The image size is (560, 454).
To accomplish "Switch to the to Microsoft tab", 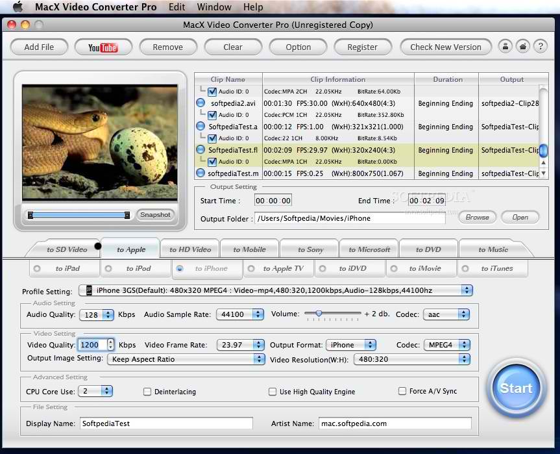I will [x=369, y=249].
